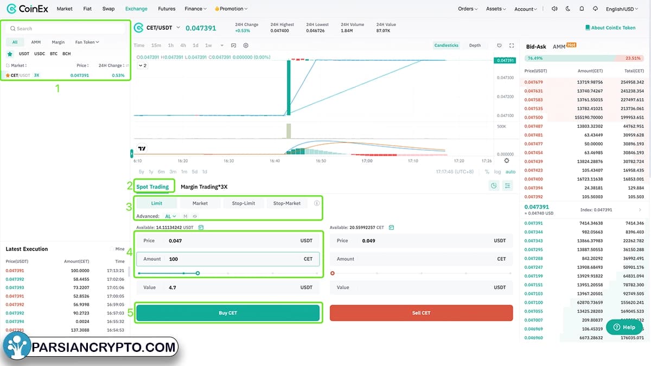Click the cloud download app icon
The width and height of the screenshot is (651, 366).
click(x=595, y=9)
